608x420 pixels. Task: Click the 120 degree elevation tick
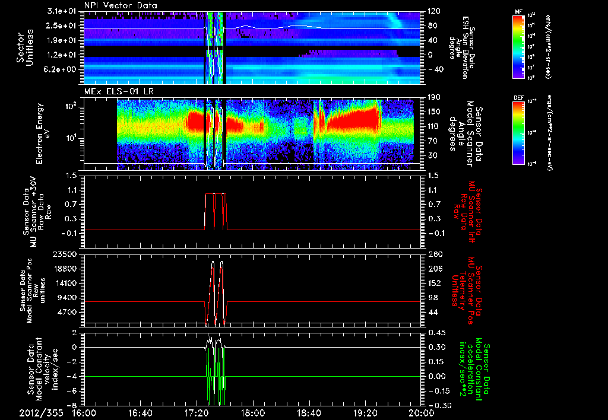pyautogui.click(x=434, y=11)
